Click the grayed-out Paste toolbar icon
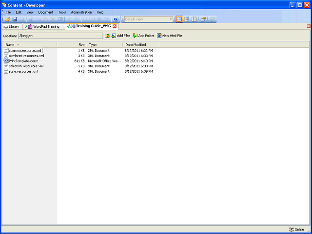The image size is (312, 234). tap(45, 19)
